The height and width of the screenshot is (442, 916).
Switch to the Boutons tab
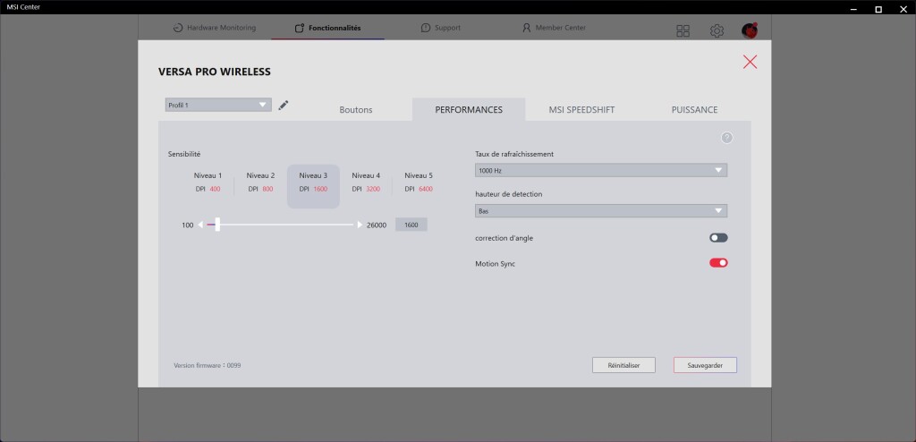356,110
